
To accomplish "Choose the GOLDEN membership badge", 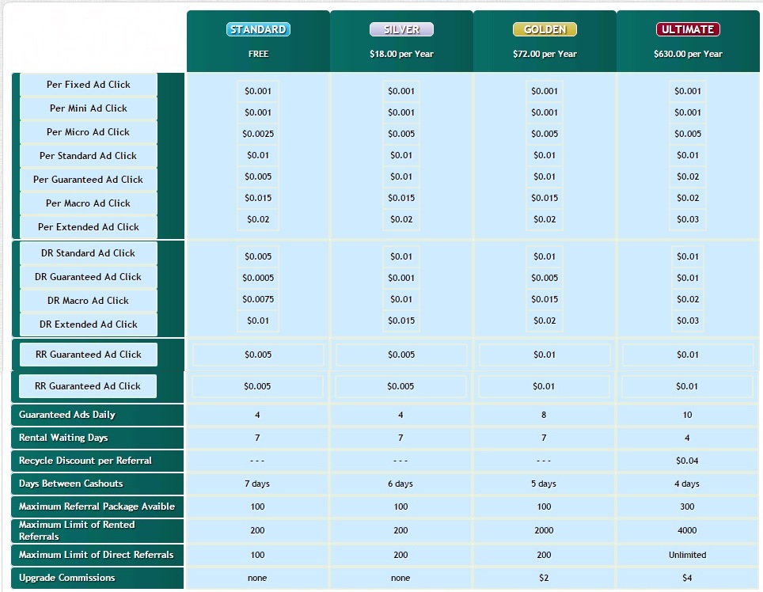I will tap(545, 29).
